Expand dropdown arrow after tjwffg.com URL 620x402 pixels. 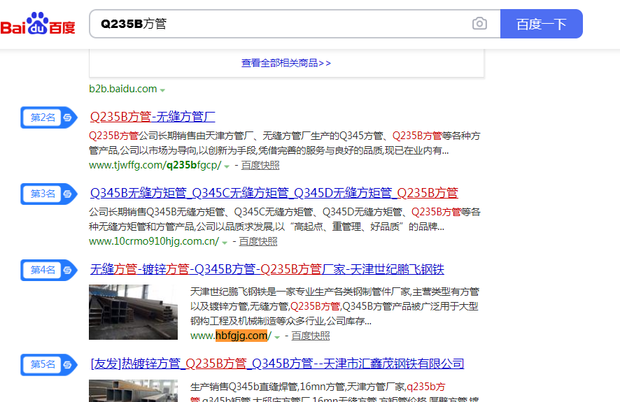(x=227, y=166)
